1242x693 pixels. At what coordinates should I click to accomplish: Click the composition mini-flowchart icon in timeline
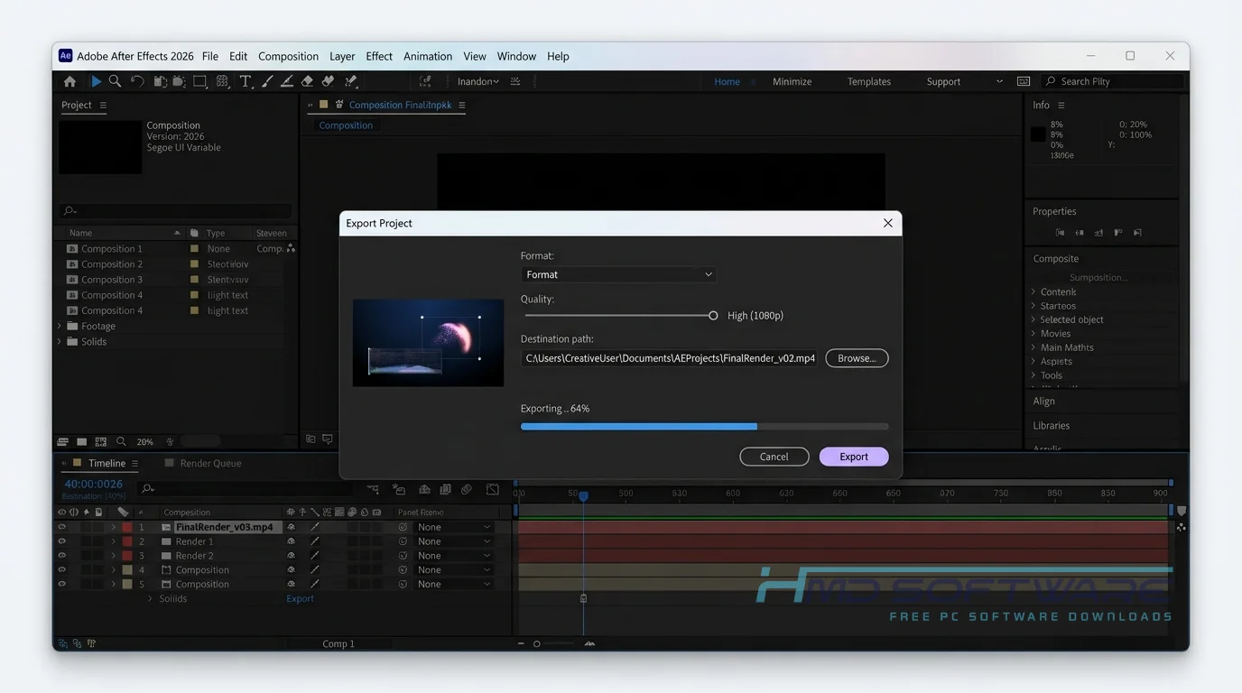tap(373, 489)
